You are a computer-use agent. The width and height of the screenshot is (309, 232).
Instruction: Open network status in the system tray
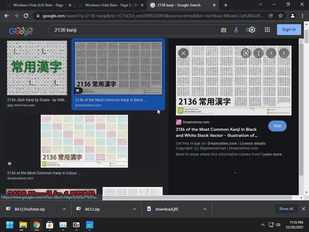[271, 225]
